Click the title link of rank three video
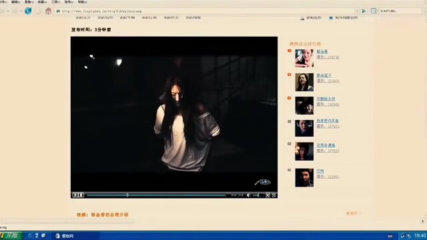Viewport: 427px width, 240px height. 326,99
